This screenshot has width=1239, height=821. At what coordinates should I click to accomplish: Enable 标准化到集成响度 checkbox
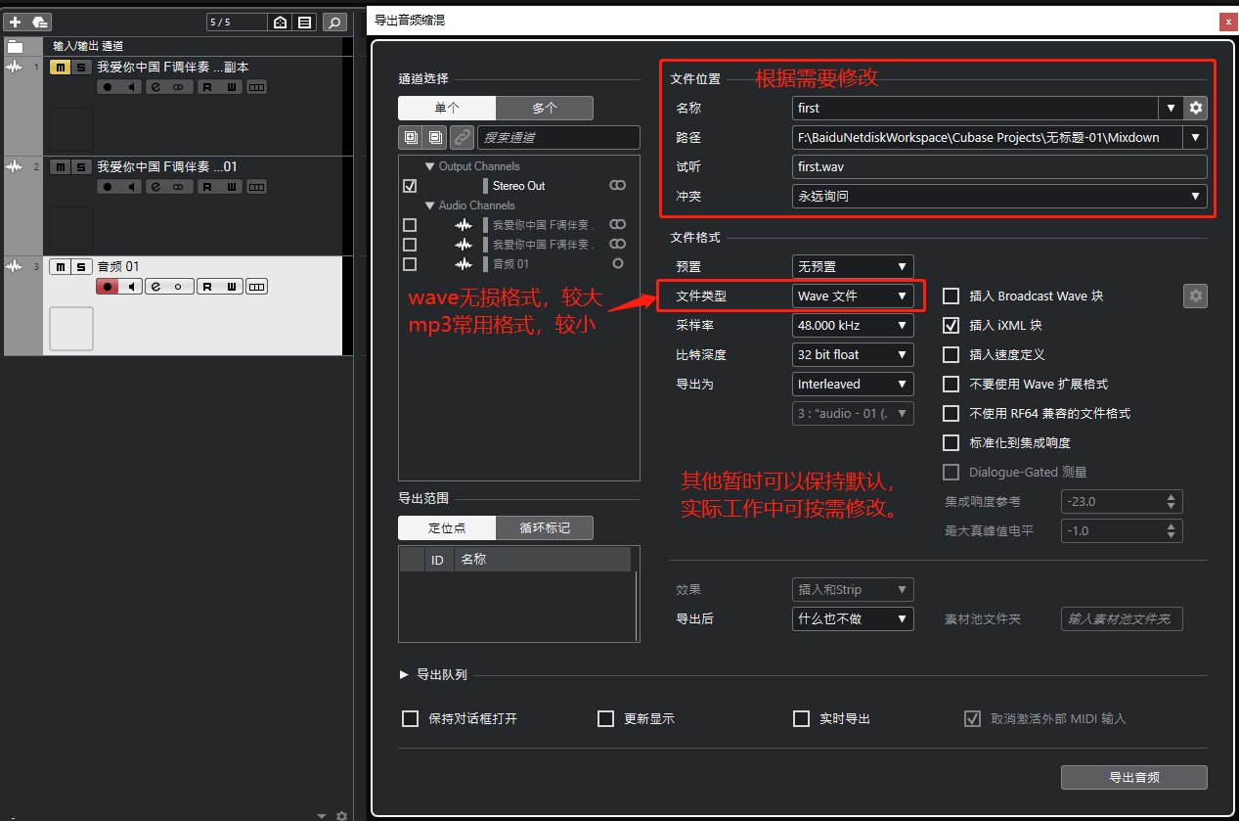pyautogui.click(x=951, y=443)
